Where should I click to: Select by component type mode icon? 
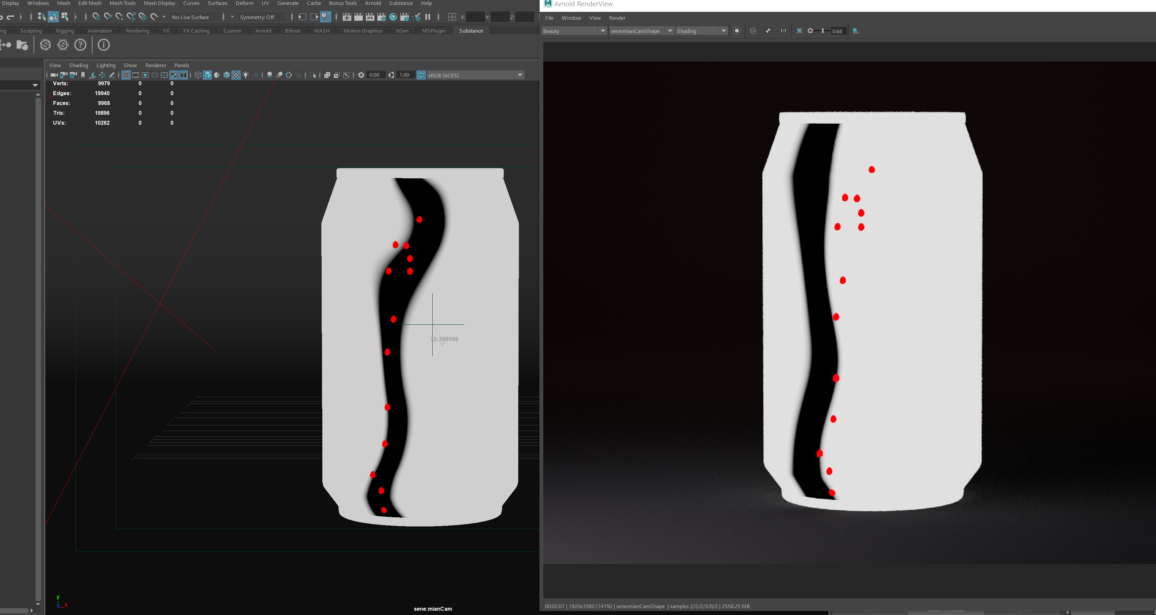pos(65,17)
